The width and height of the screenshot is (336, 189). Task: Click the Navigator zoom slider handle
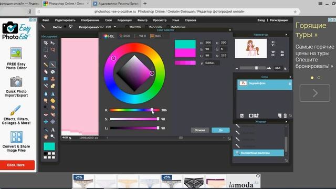[x=256, y=68]
